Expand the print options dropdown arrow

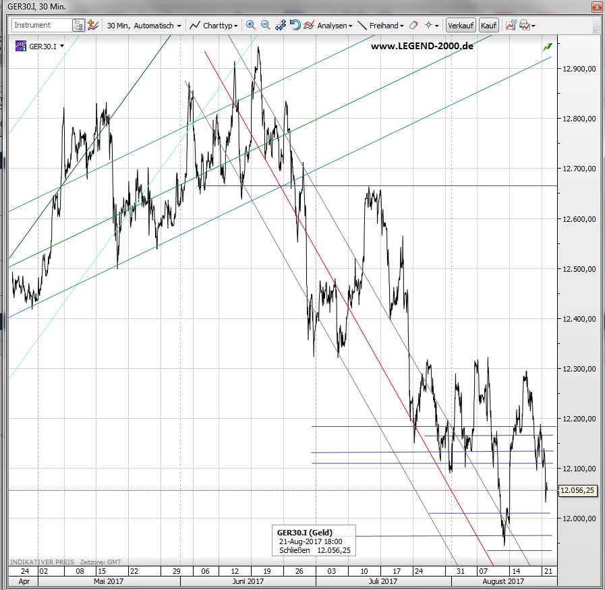534,26
